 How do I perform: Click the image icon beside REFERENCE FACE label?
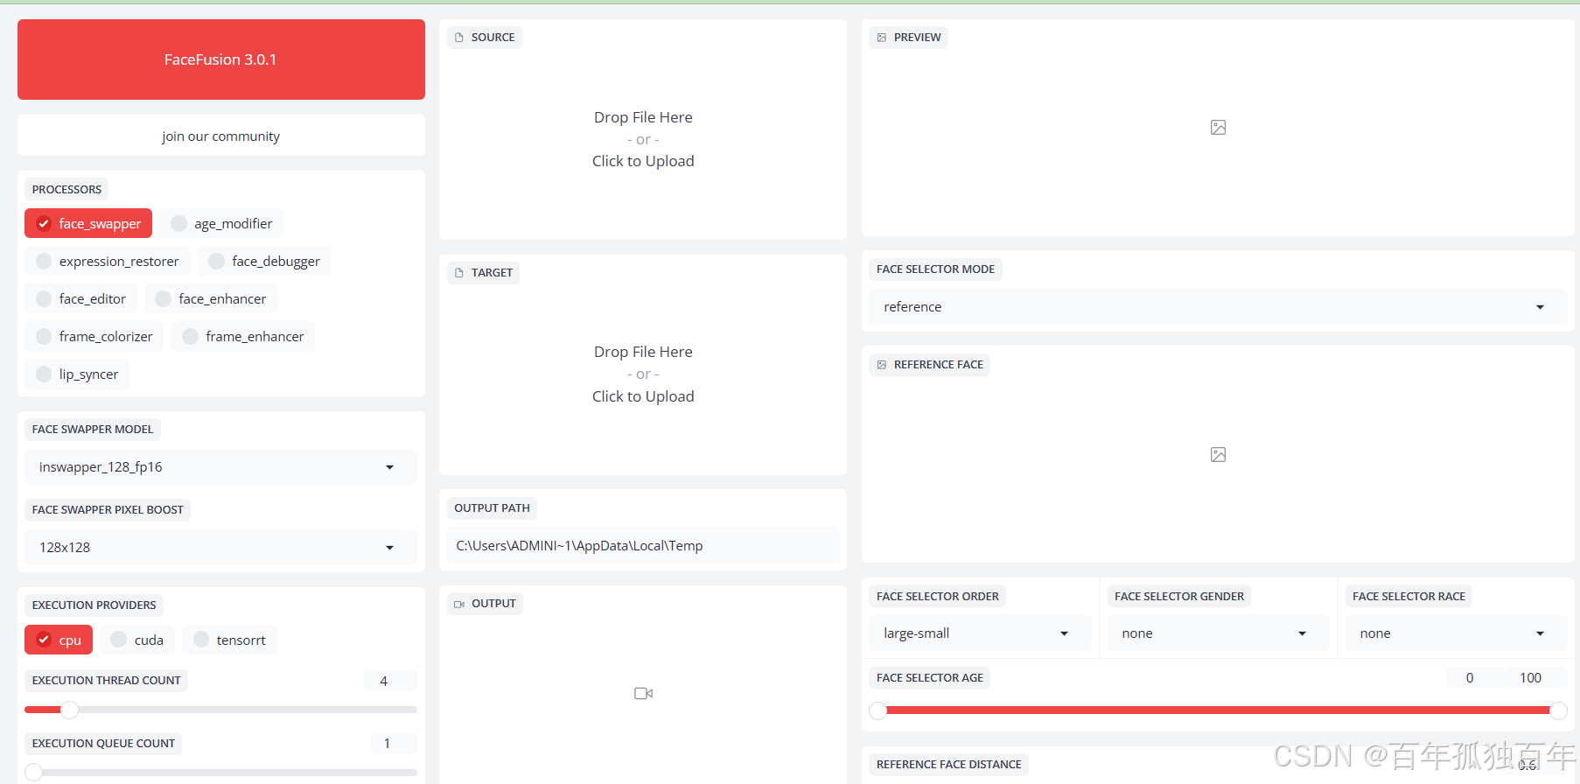[882, 365]
